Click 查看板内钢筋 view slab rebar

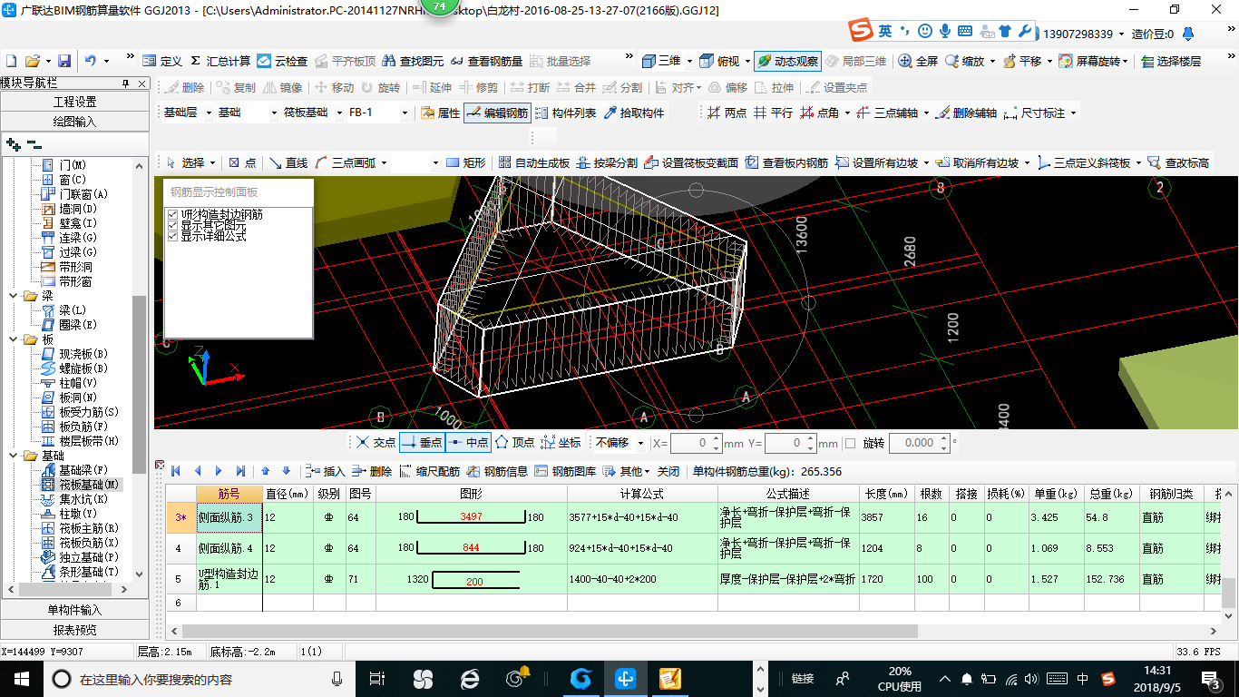point(786,162)
